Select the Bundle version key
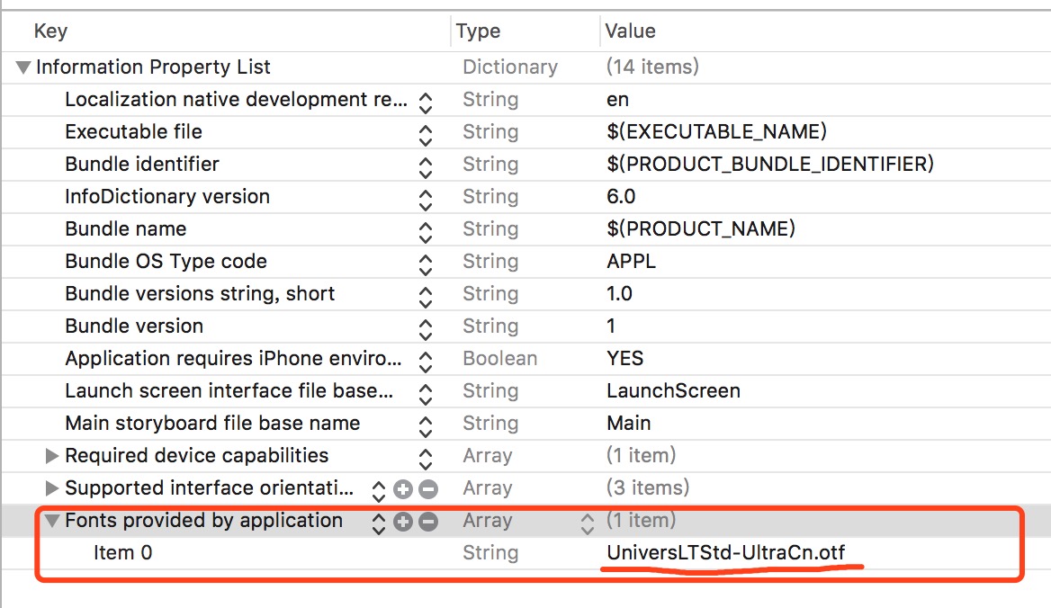The width and height of the screenshot is (1051, 608). pos(134,326)
